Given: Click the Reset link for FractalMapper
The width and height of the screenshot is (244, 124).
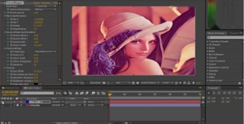Looking at the screenshot, I should [37, 3].
